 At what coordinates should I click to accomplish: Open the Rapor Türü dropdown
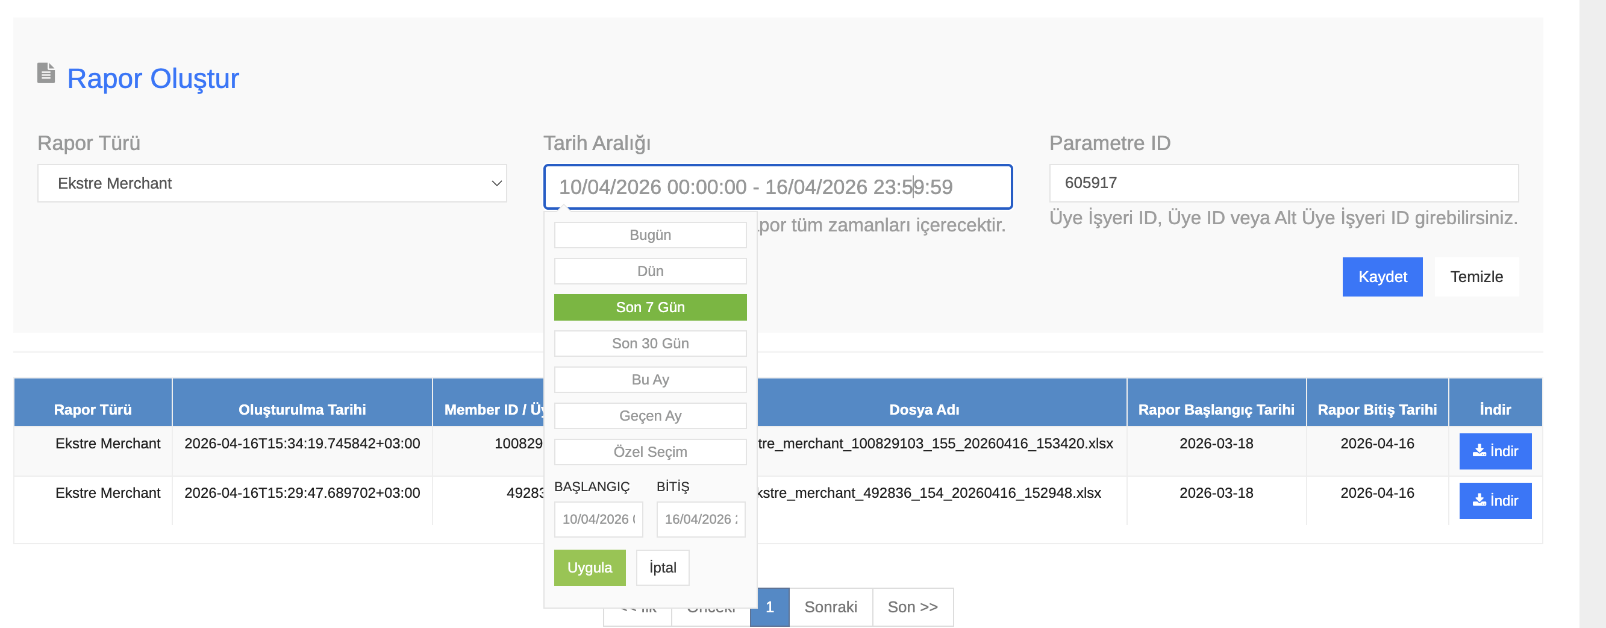[x=272, y=183]
